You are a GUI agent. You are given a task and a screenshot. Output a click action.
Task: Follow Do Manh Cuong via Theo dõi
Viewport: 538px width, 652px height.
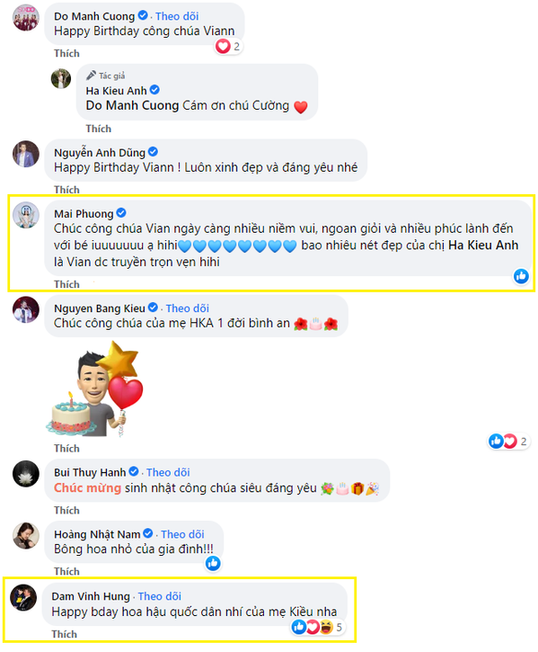pos(177,16)
